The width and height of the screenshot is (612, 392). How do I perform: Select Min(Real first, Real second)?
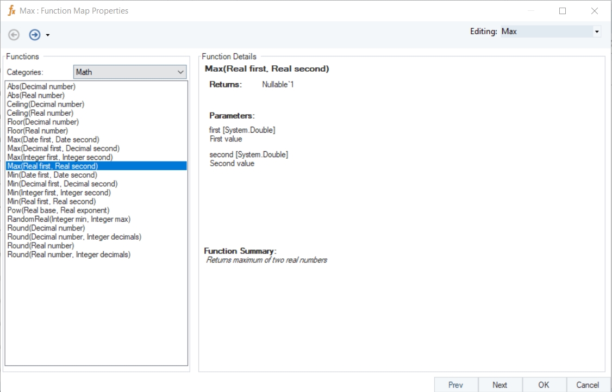(x=51, y=201)
